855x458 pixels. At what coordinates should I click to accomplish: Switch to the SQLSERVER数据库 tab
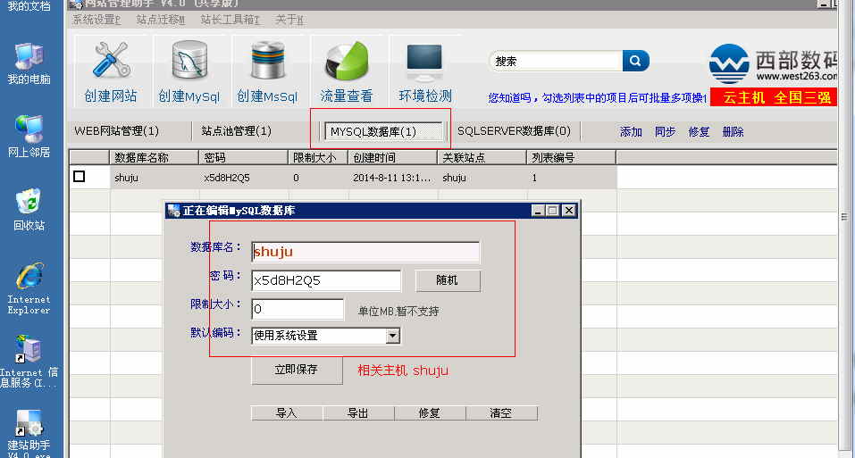(514, 131)
